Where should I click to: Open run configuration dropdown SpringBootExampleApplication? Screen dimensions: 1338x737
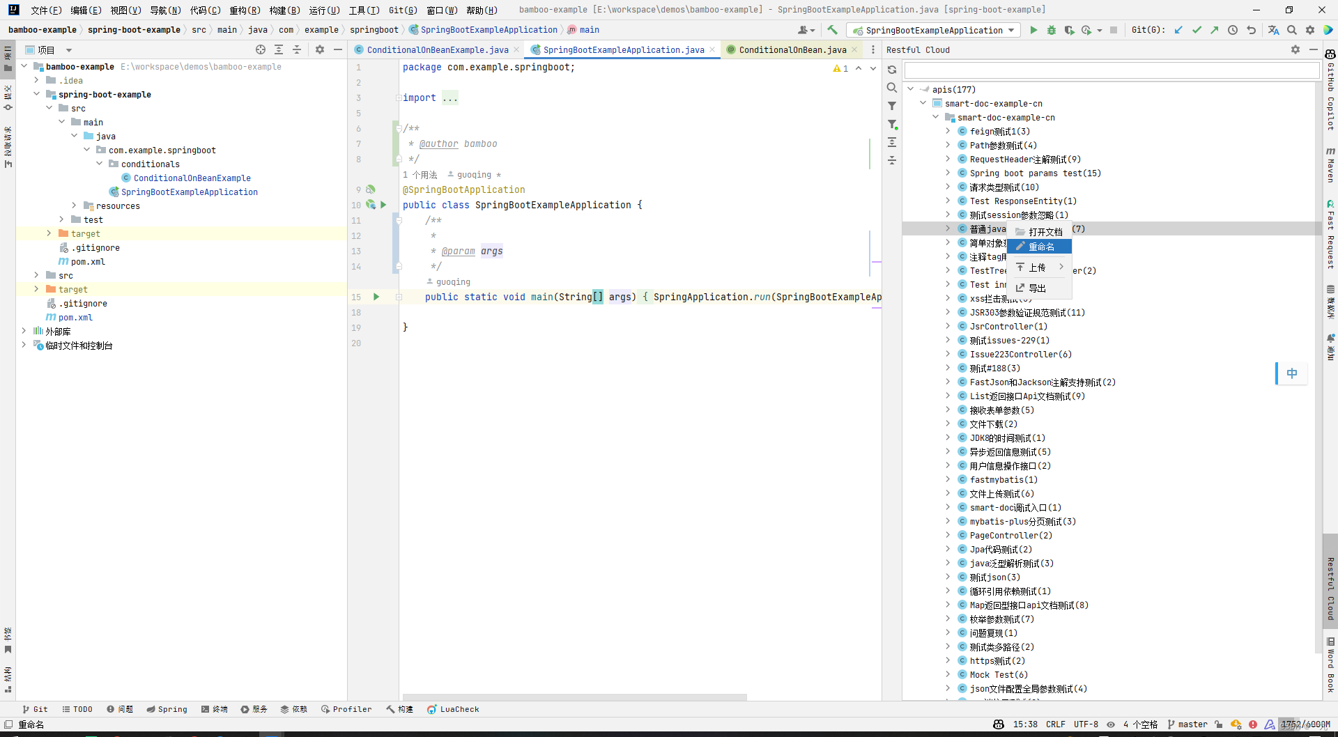coord(934,30)
